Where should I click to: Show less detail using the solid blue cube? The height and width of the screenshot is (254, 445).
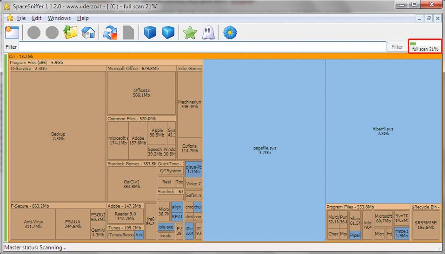pyautogui.click(x=150, y=33)
